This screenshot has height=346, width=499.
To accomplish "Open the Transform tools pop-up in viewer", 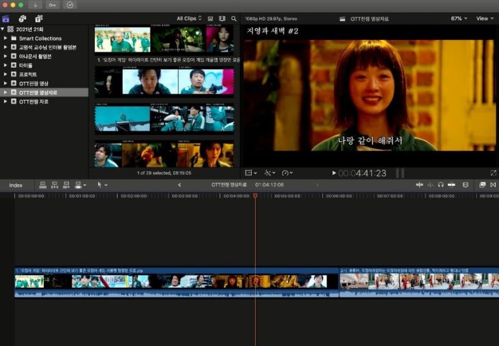I will point(250,173).
